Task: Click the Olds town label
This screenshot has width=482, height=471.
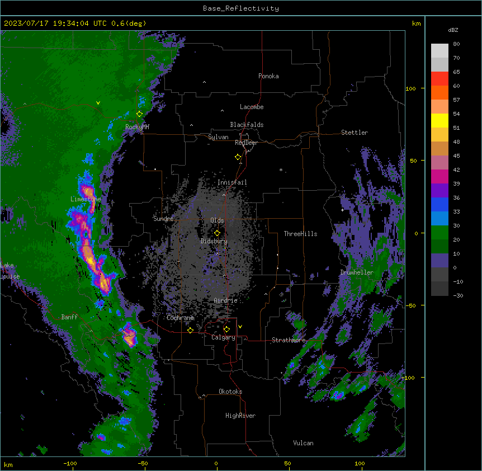Action: click(217, 220)
